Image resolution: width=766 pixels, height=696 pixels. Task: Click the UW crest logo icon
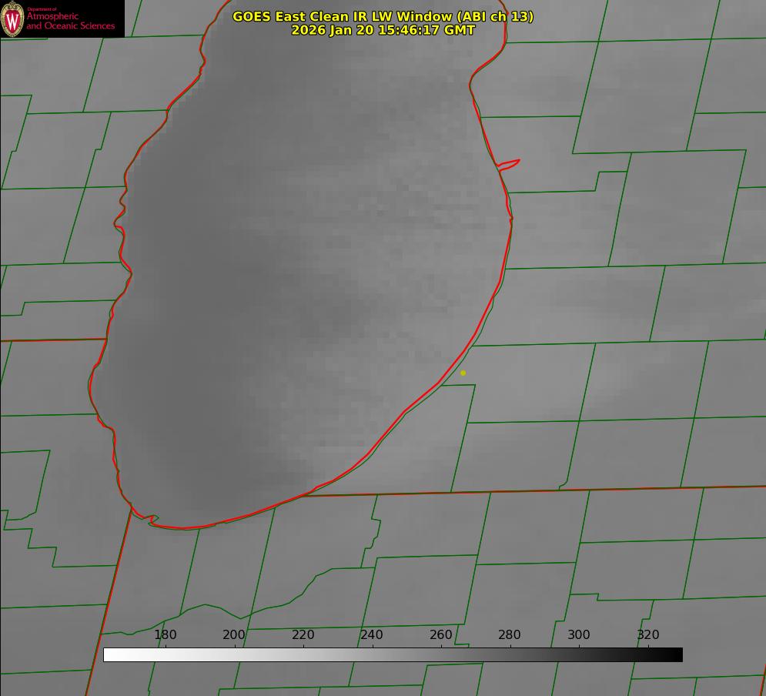[12, 18]
